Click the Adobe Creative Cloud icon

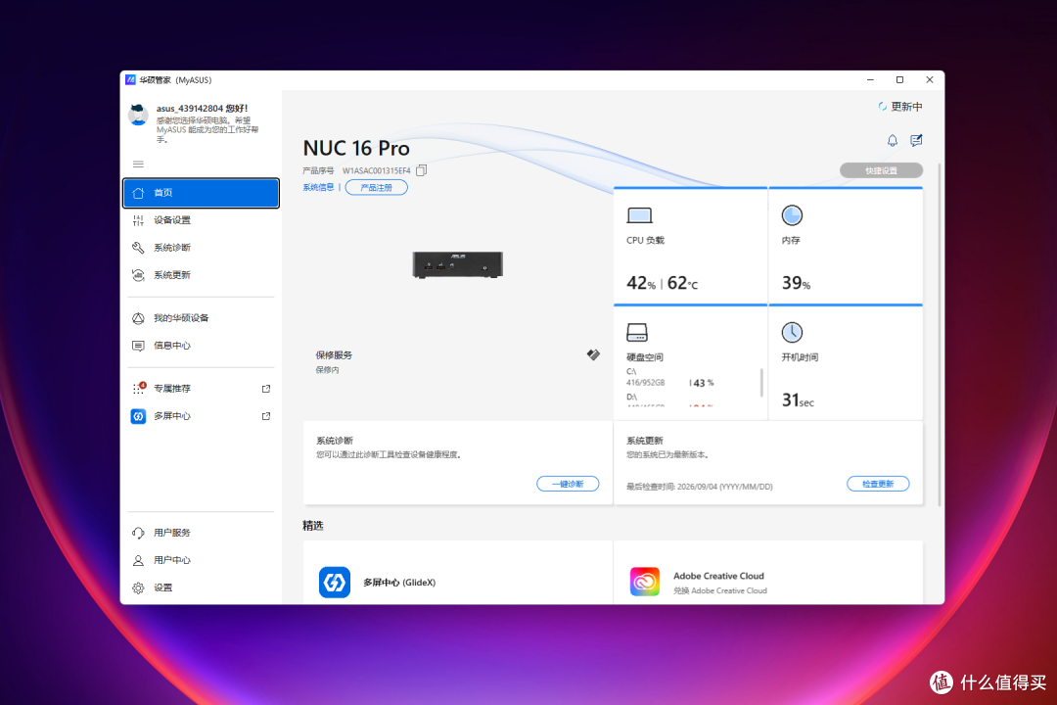pyautogui.click(x=644, y=582)
